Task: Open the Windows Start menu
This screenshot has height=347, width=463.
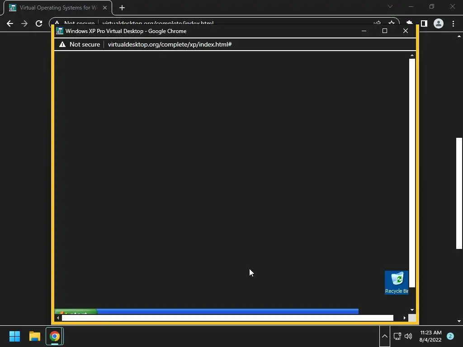Action: 14,336
